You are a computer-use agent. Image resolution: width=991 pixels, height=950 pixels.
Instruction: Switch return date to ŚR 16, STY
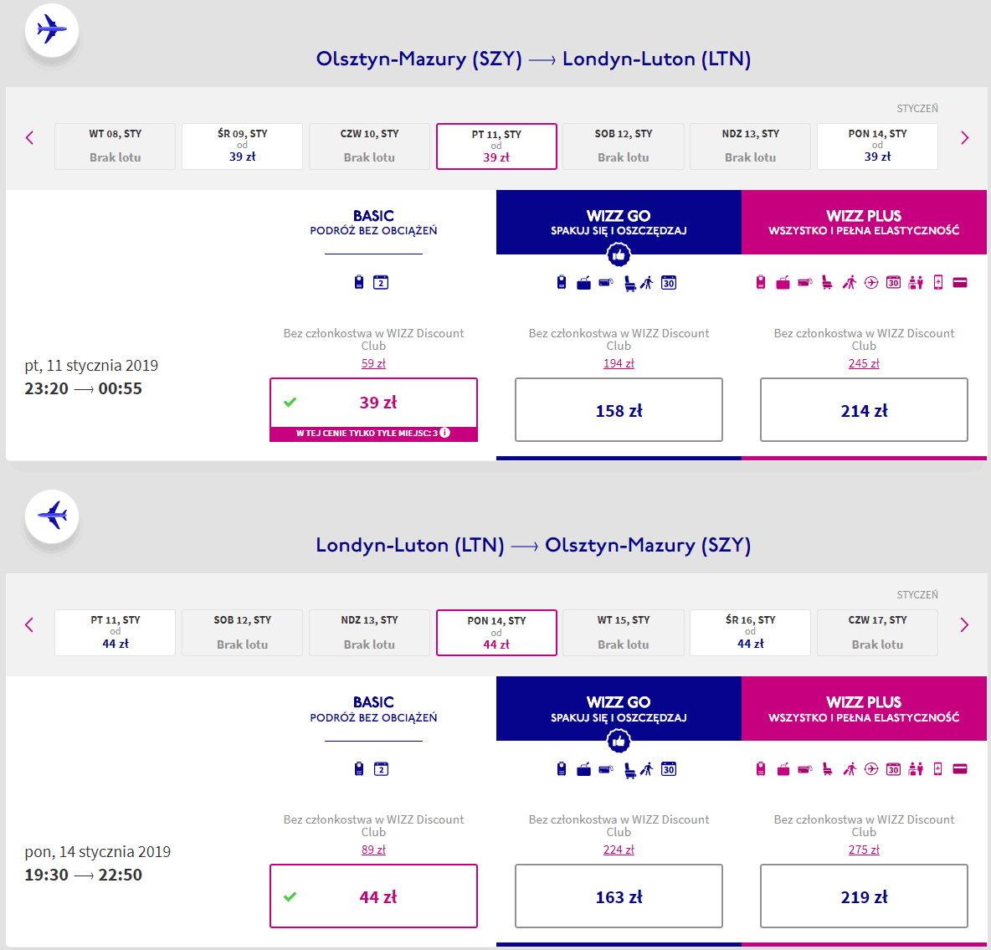[x=750, y=633]
